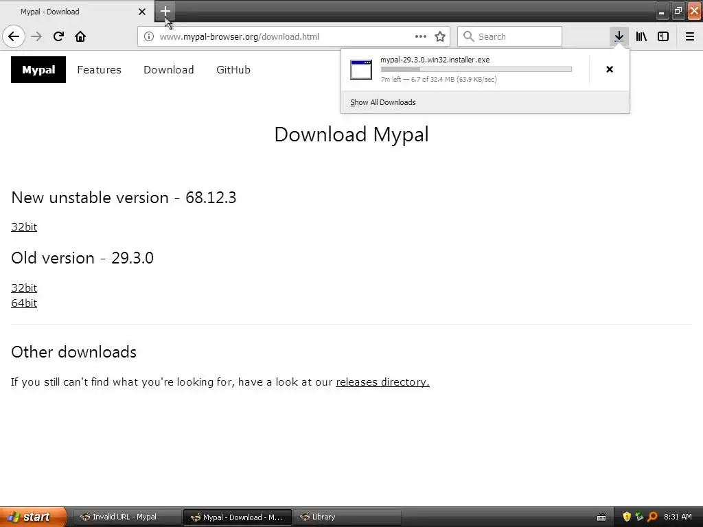
Task: Show site information icon in address bar
Action: 149,36
